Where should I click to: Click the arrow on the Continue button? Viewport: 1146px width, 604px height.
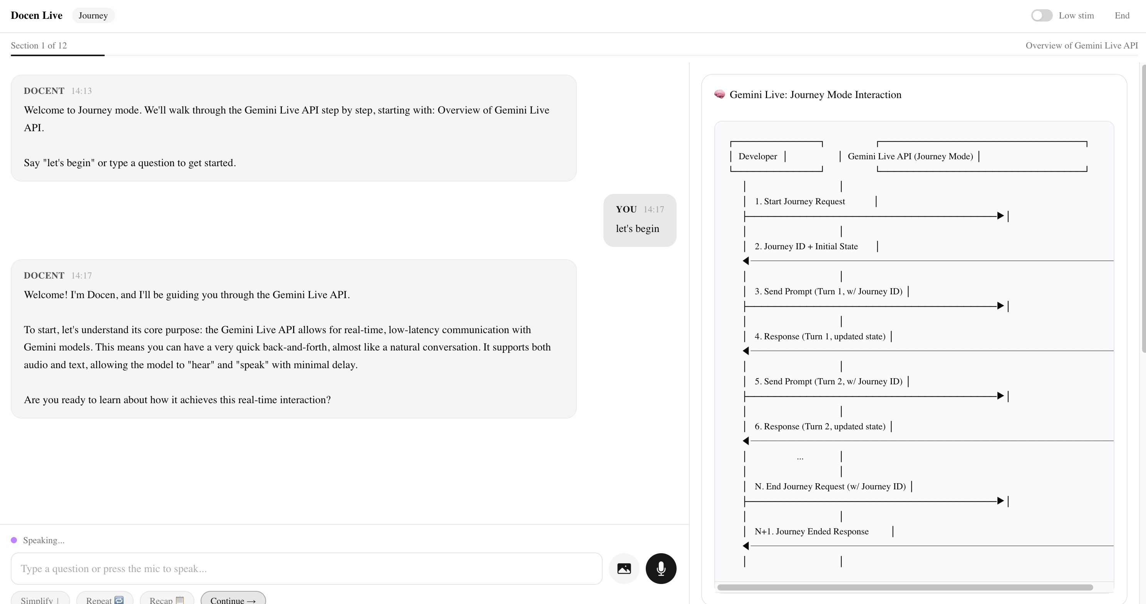pyautogui.click(x=251, y=601)
